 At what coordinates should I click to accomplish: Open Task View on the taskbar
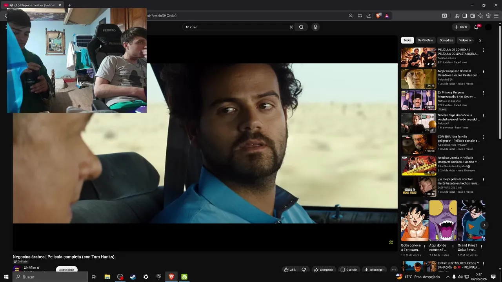tap(94, 277)
